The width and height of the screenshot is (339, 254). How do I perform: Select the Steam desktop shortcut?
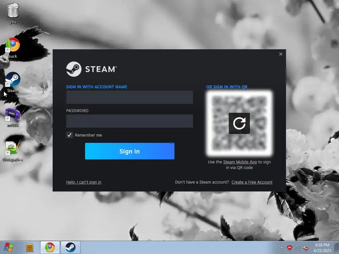13,82
